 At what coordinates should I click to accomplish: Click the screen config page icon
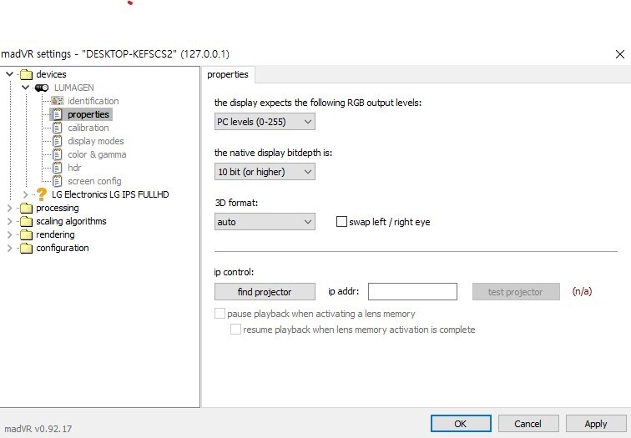point(58,181)
